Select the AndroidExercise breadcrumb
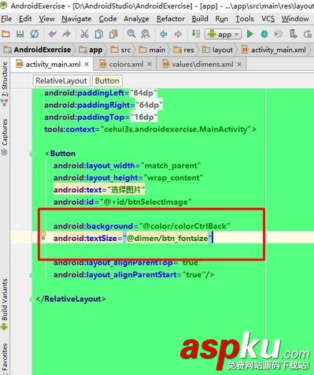The image size is (314, 375). pyautogui.click(x=37, y=50)
